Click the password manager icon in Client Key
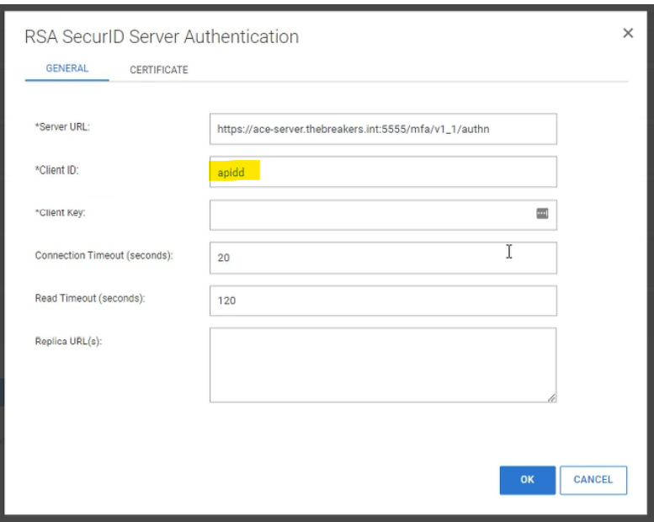Image resolution: width=654 pixels, height=522 pixels. 542,214
